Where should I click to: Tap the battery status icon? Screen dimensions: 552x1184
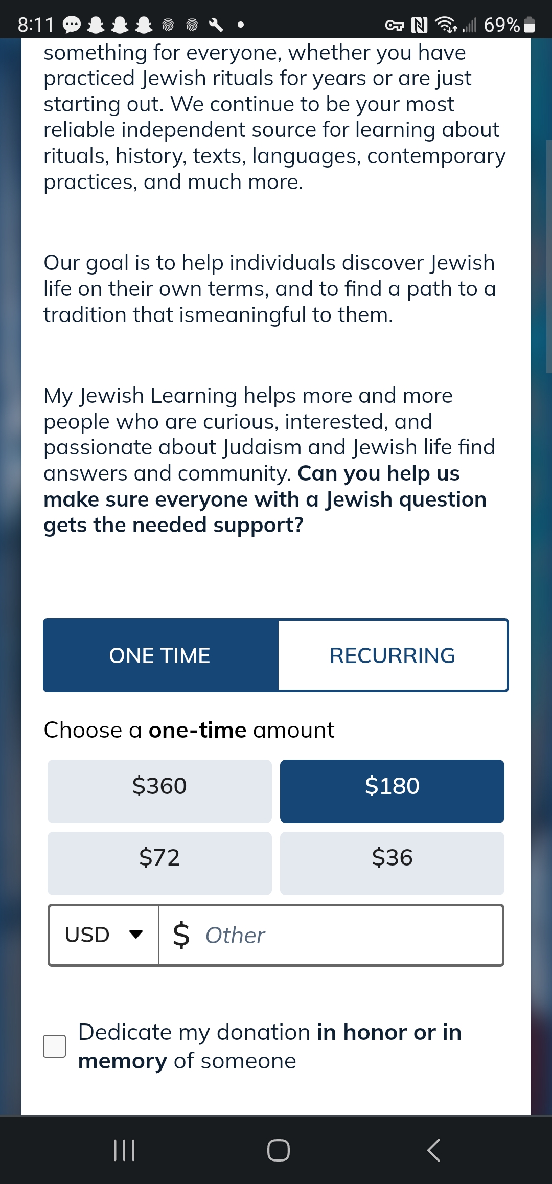(x=530, y=25)
